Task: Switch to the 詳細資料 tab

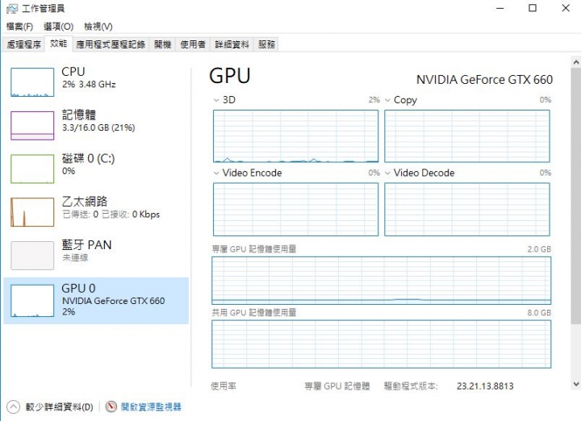Action: click(x=232, y=44)
